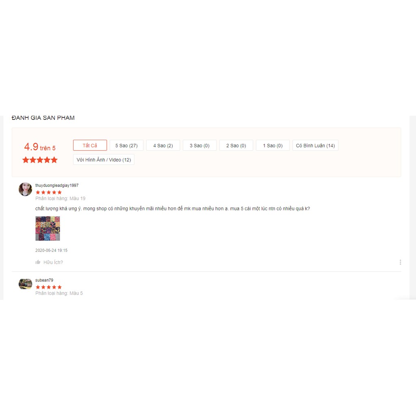Viewport: 416px width, 416px height.
Task: Show reviews Với Hình Ảnh / Video (12)
Action: click(x=104, y=160)
